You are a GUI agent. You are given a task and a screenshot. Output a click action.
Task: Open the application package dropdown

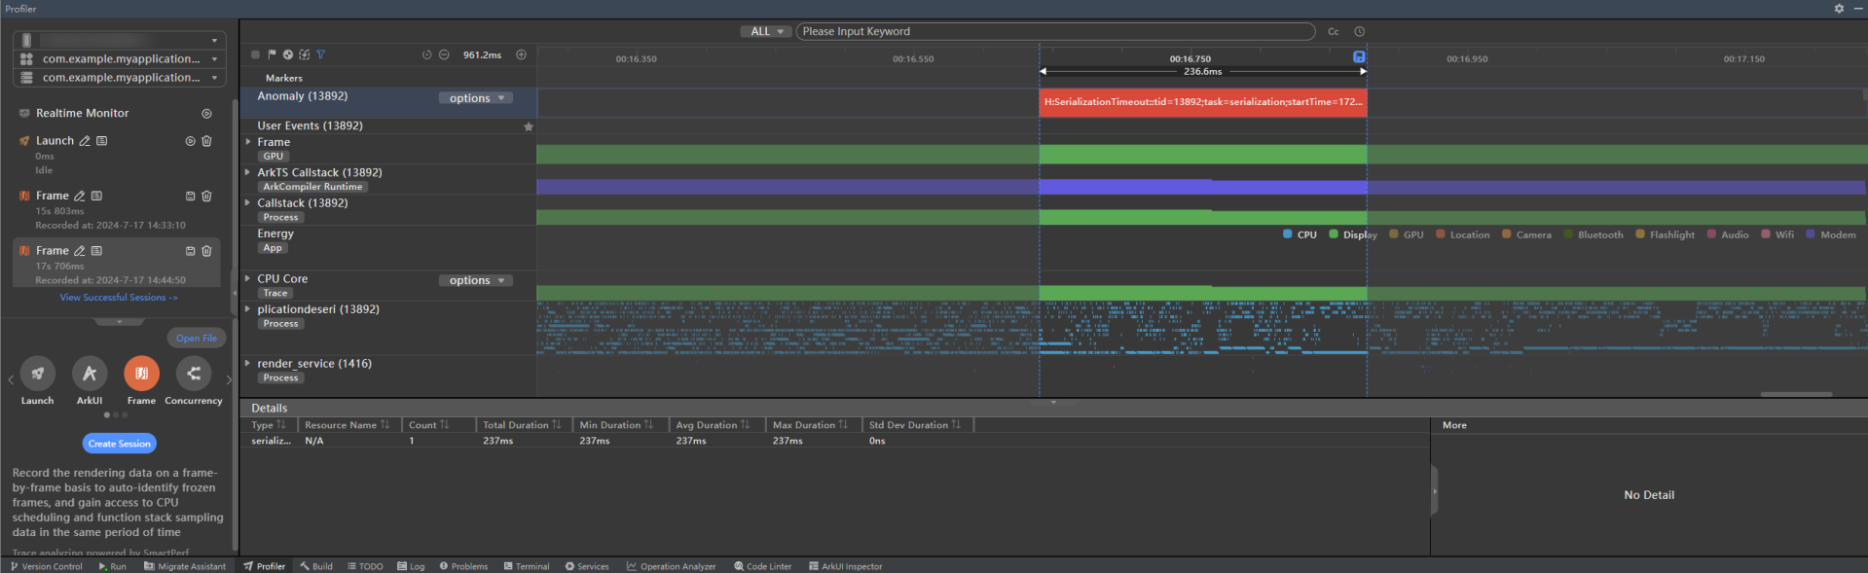(120, 58)
